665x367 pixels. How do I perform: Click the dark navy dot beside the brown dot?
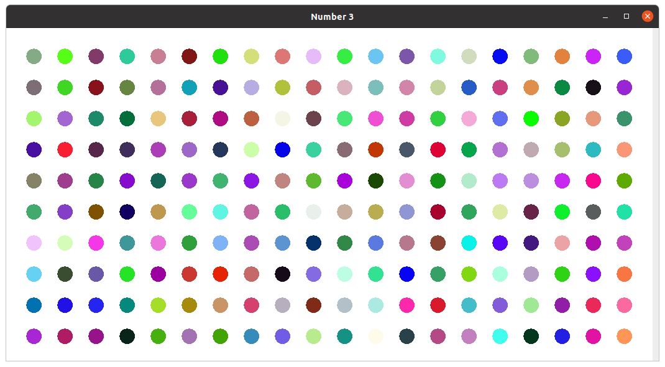[x=127, y=212]
